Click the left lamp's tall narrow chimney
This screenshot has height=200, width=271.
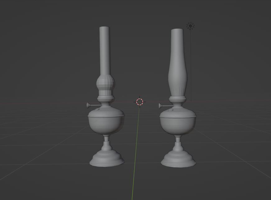click(104, 51)
